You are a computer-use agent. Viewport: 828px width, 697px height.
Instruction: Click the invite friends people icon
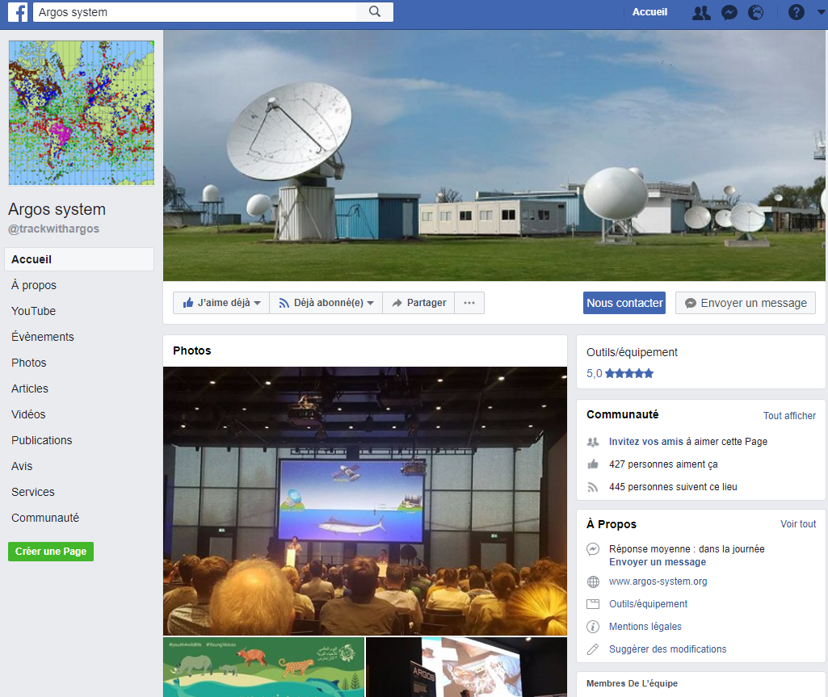[593, 442]
